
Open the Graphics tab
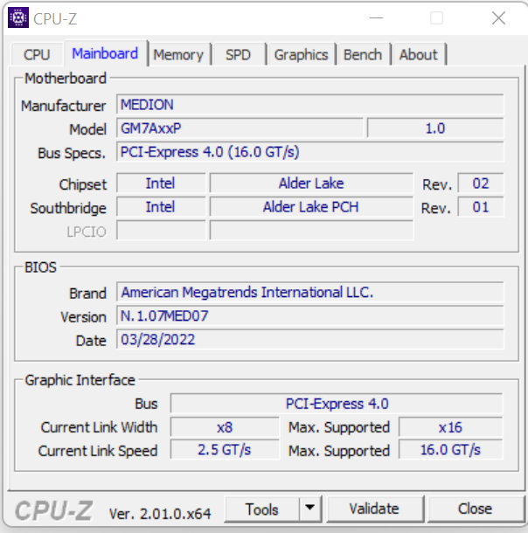[x=302, y=54]
